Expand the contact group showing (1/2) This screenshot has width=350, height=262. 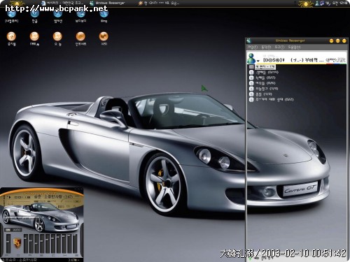[260, 94]
